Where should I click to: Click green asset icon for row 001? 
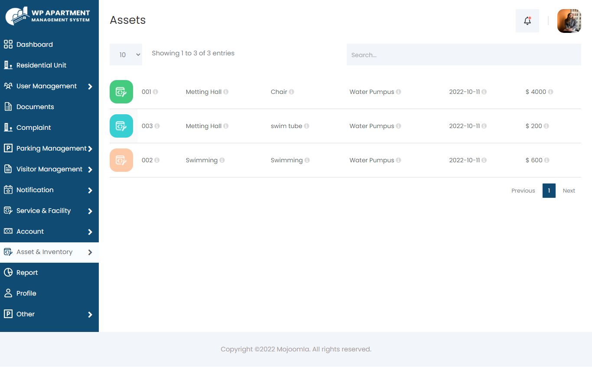[x=121, y=92]
